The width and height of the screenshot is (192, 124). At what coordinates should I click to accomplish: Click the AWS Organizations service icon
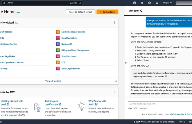(58, 69)
